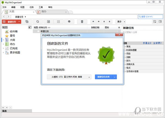Click the 新建空白文件 button
The width and height of the screenshot is (165, 118).
coord(104,77)
